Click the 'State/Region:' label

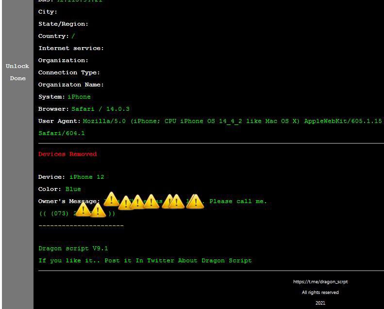pyautogui.click(x=63, y=24)
